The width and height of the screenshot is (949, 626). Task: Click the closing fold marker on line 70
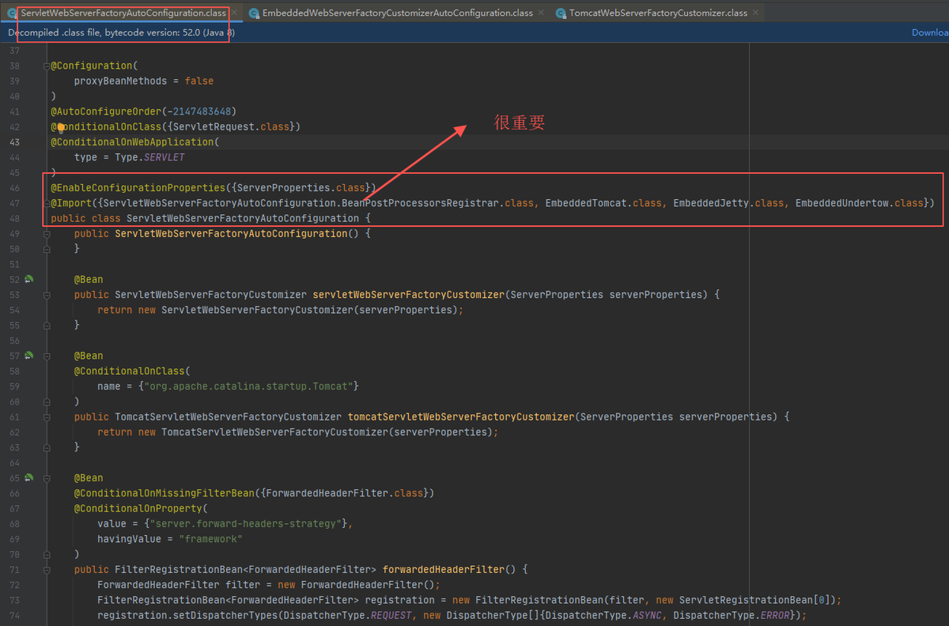47,554
